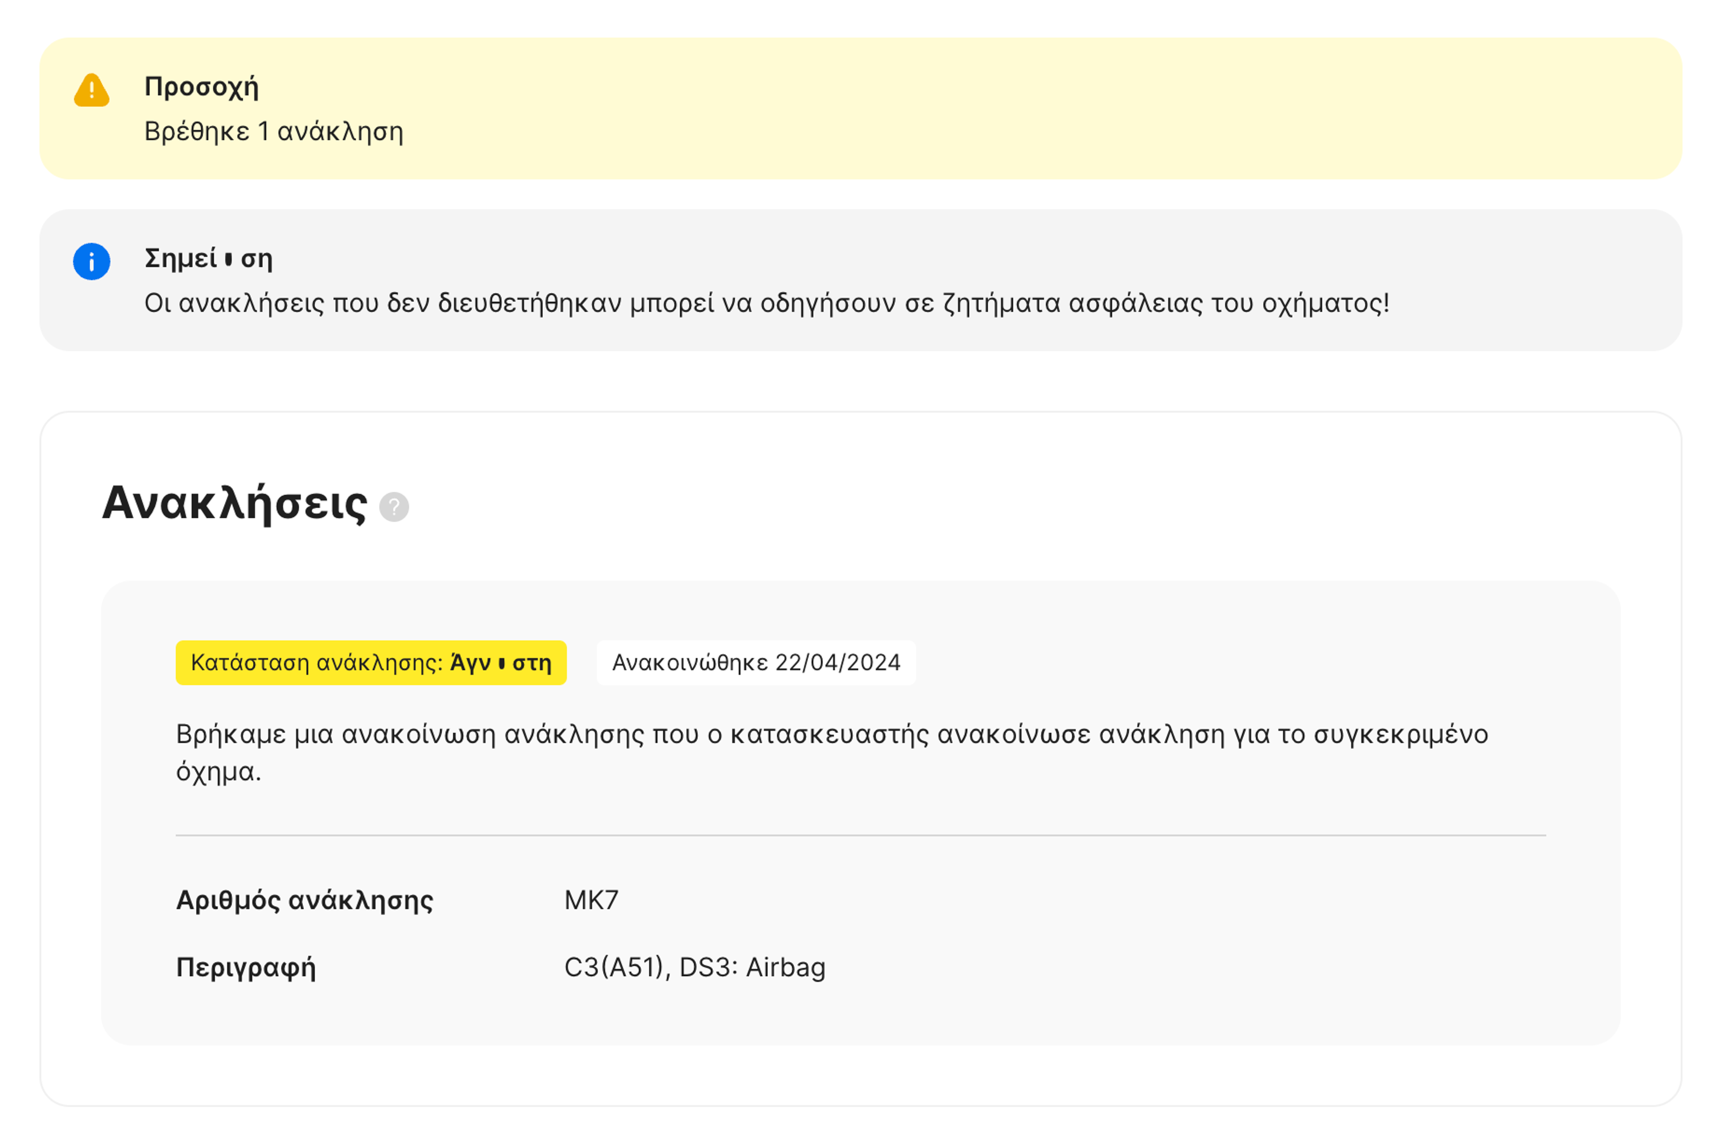Click the Αριθμός ανάκλησης label
This screenshot has width=1729, height=1131.
pyautogui.click(x=304, y=900)
